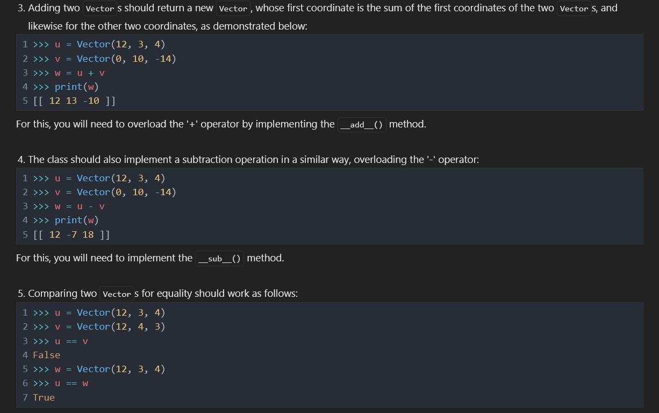
Task: Click the '+' operator overload sentence
Action: (175, 124)
